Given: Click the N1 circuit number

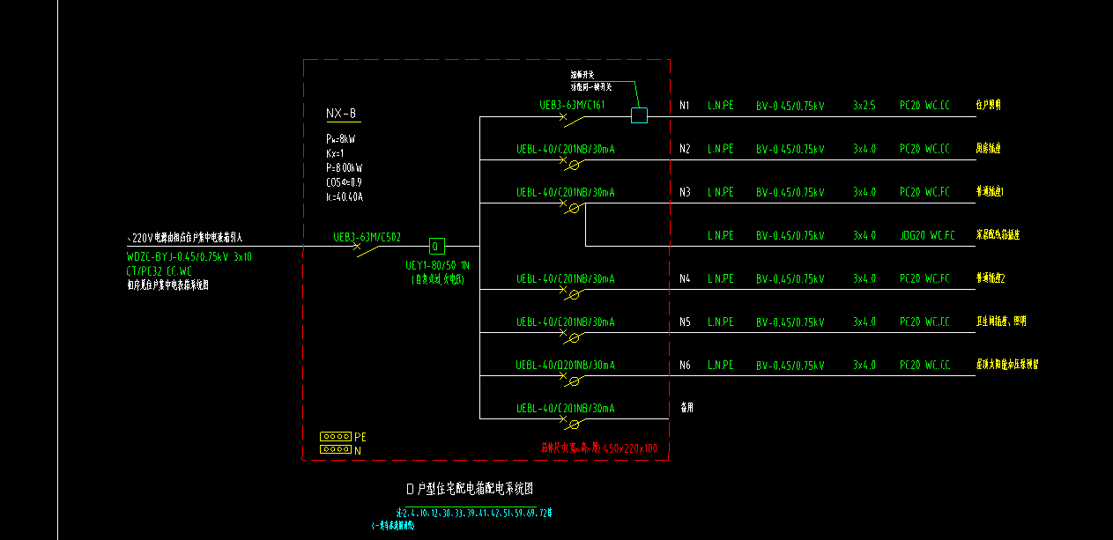Looking at the screenshot, I should [685, 106].
